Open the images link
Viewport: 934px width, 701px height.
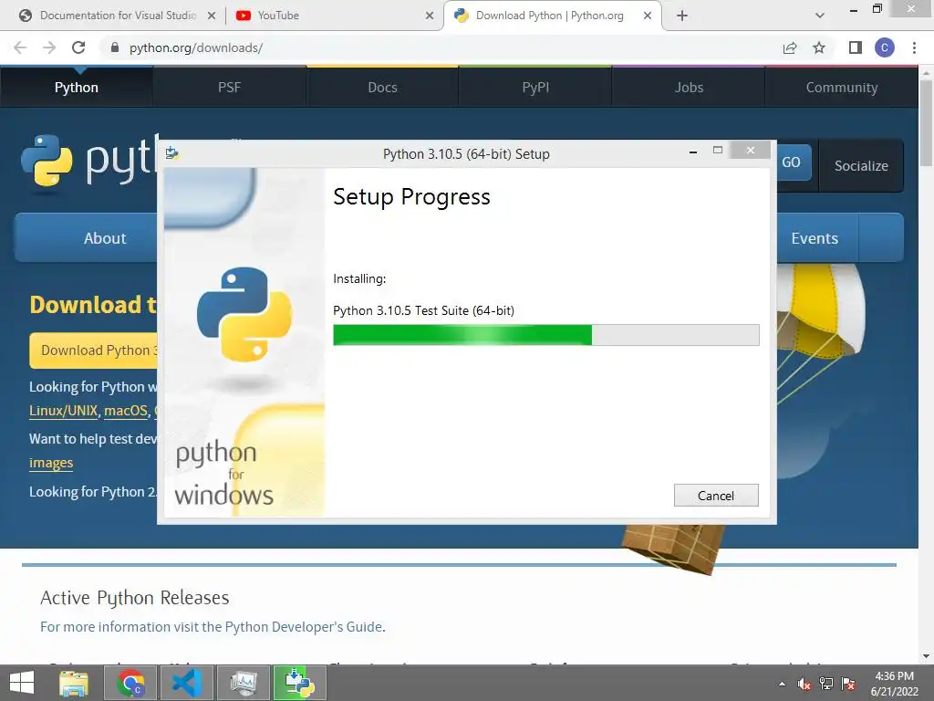(51, 463)
